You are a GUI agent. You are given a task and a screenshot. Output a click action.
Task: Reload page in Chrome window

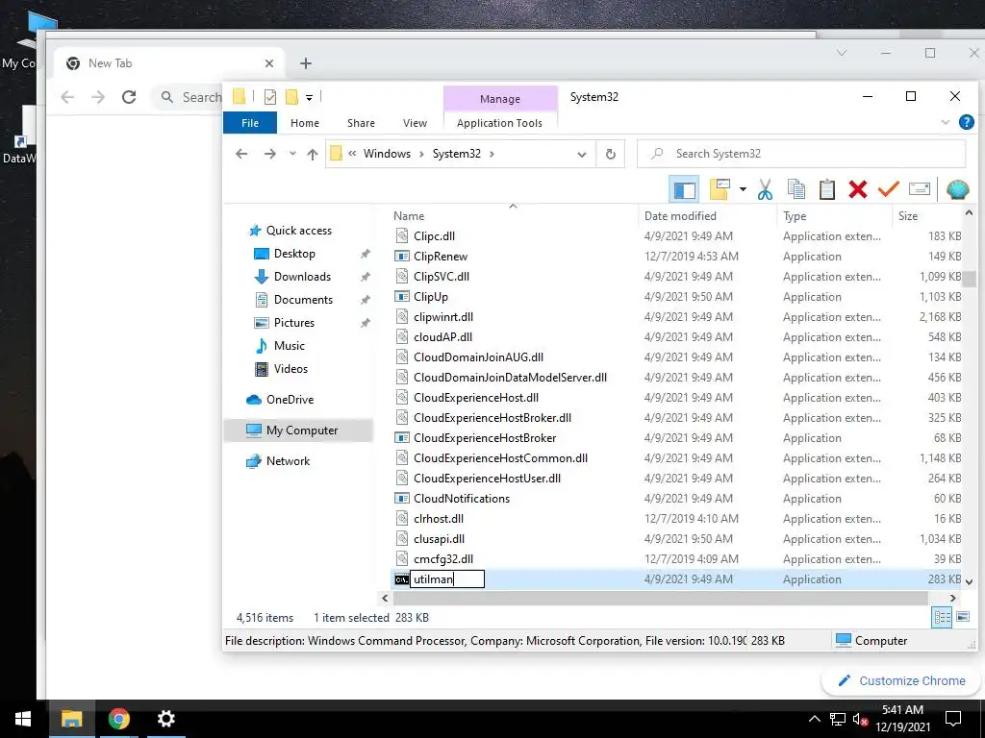point(129,97)
